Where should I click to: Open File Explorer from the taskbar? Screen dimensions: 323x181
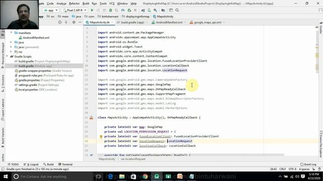122,176
